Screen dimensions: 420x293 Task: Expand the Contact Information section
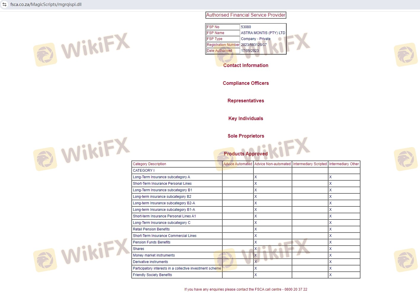pyautogui.click(x=246, y=66)
